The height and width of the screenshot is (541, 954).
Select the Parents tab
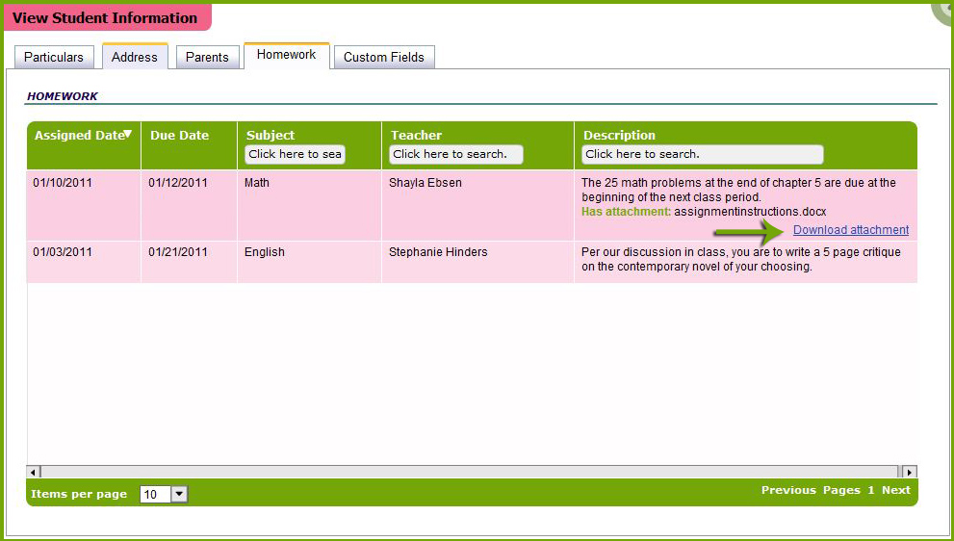coord(207,57)
